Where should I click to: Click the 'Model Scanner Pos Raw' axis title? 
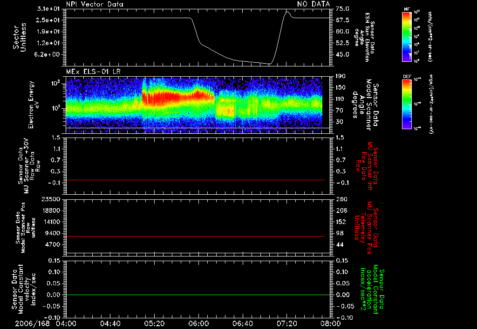26,228
